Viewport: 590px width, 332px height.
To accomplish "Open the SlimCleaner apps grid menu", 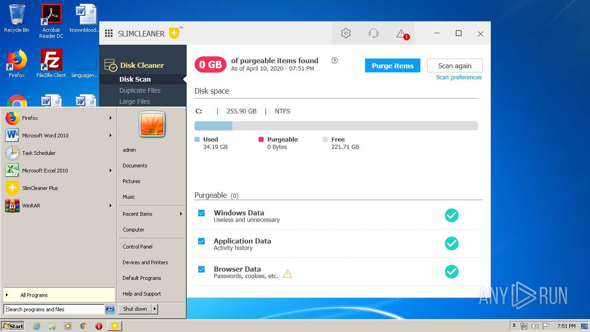I will [109, 33].
